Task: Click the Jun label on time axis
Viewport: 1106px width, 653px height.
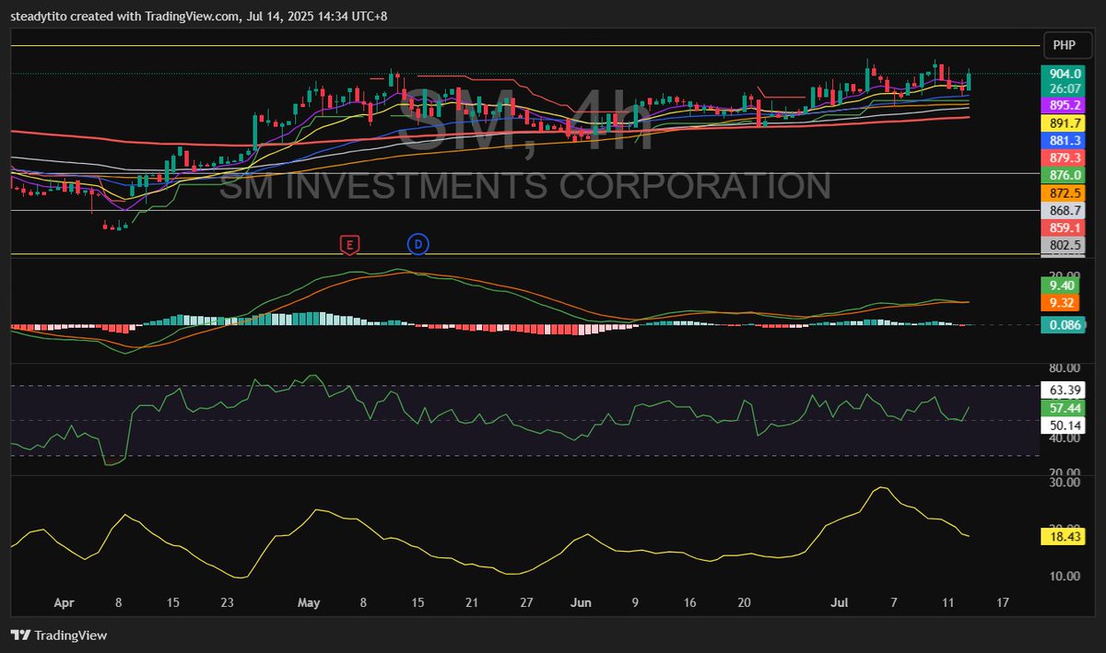Action: [581, 603]
